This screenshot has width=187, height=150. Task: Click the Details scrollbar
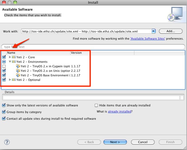tap(181, 98)
